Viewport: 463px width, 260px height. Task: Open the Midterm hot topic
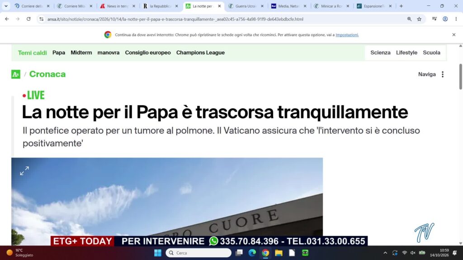[81, 52]
